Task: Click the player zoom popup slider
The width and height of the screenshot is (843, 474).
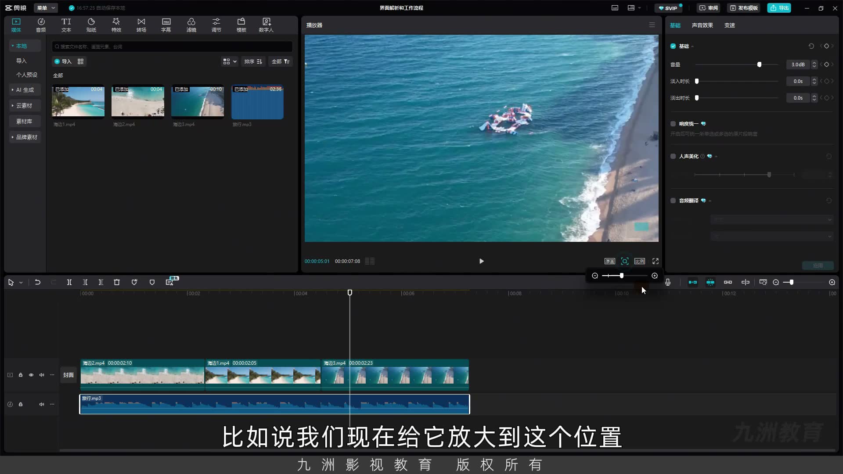Action: pos(624,276)
